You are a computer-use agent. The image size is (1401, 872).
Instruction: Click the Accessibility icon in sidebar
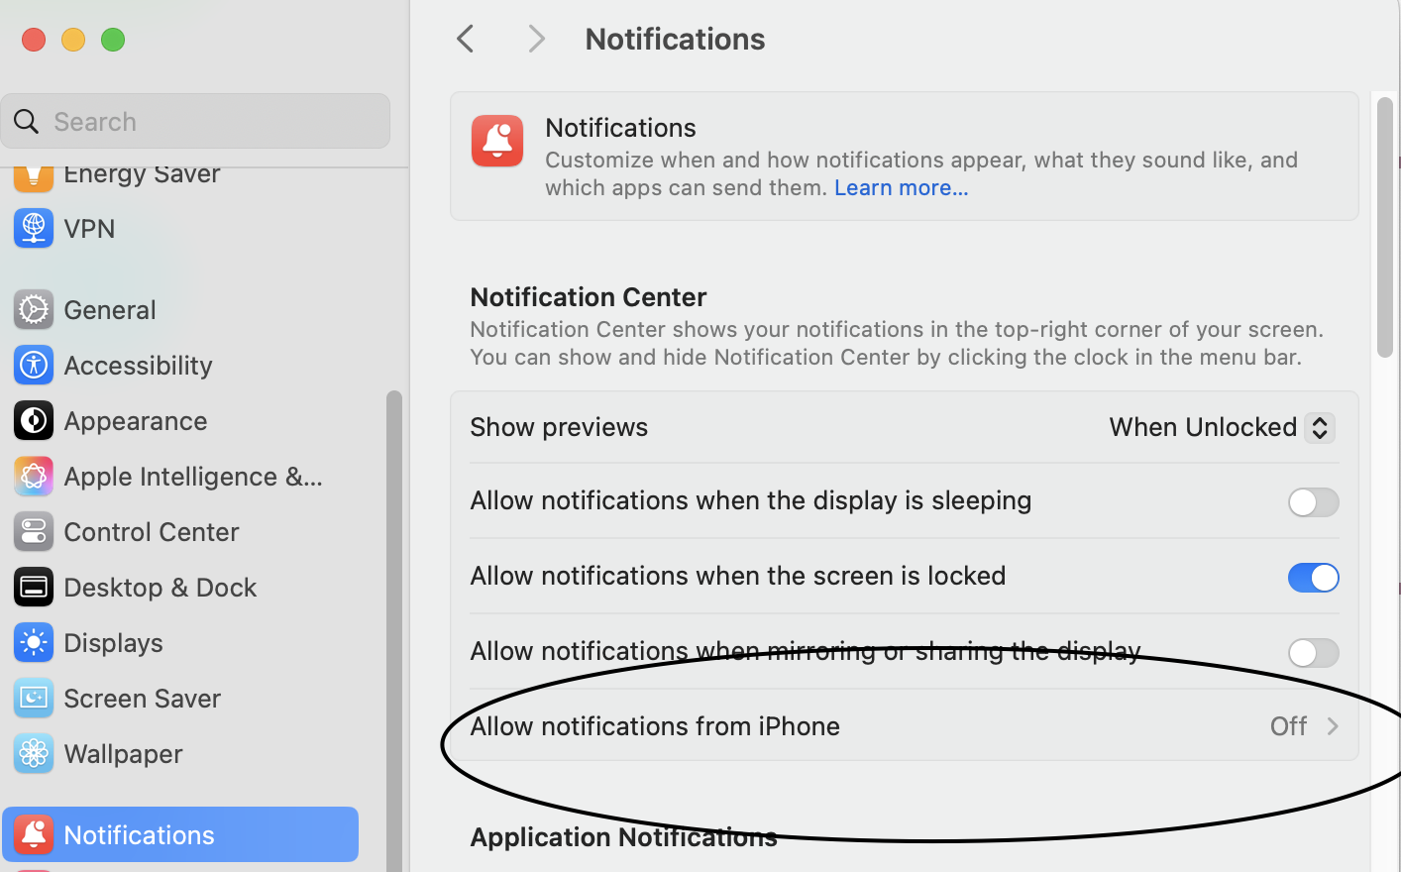tap(34, 365)
